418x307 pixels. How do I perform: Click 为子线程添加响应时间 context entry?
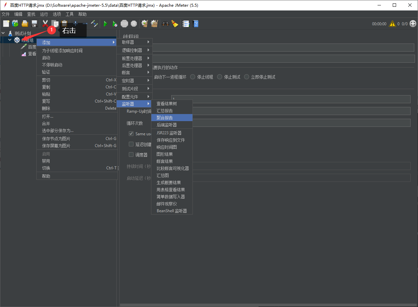pyautogui.click(x=77, y=51)
